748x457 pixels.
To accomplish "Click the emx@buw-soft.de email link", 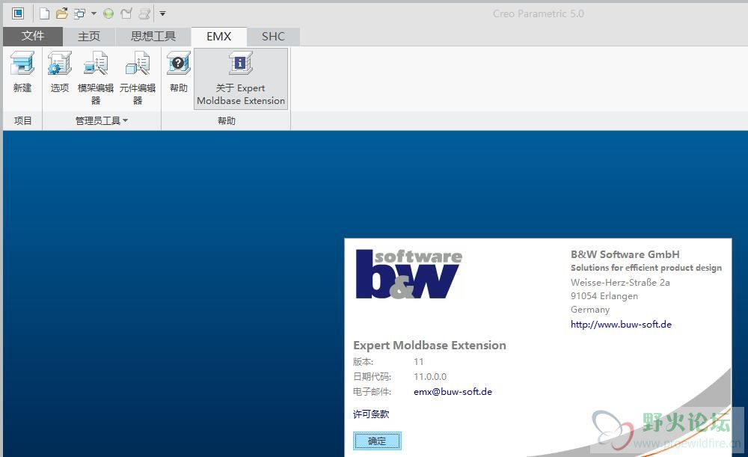I will [x=453, y=392].
